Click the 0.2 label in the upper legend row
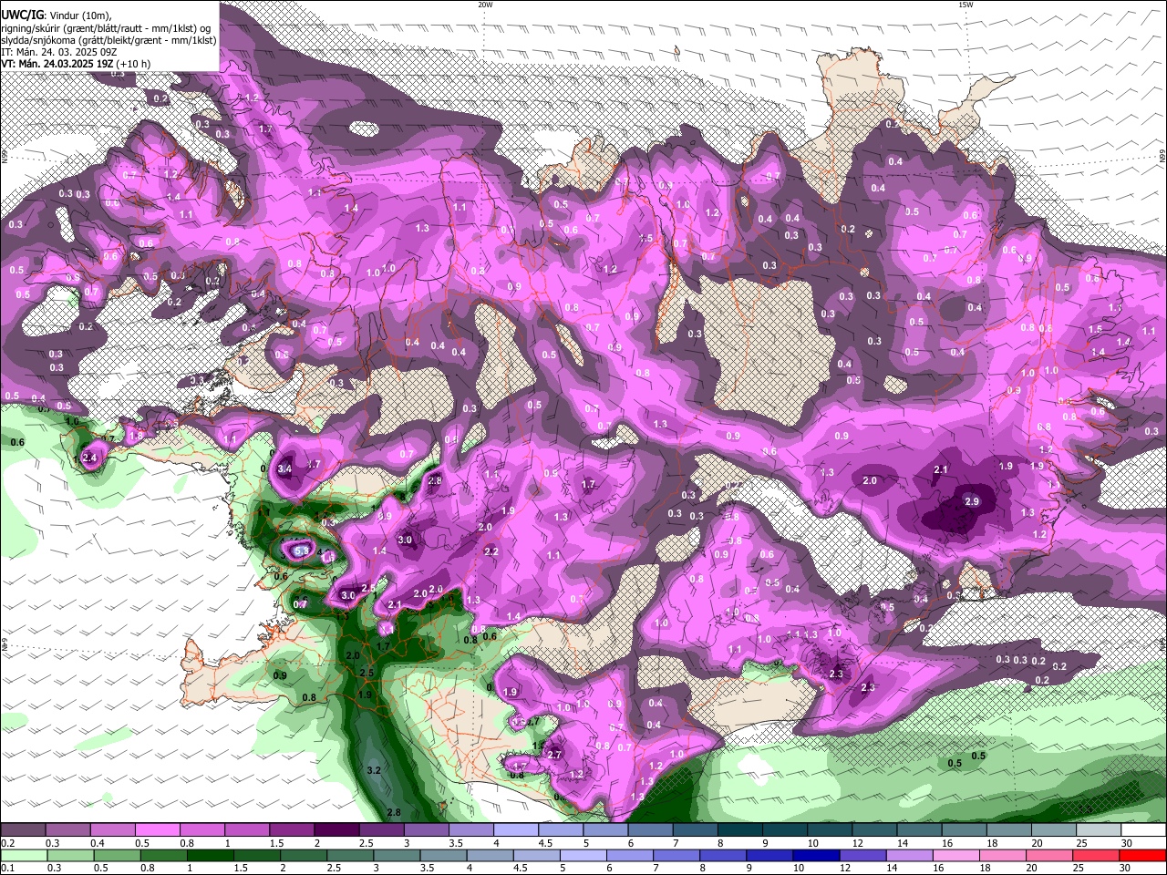Image resolution: width=1167 pixels, height=875 pixels. (x=7, y=843)
